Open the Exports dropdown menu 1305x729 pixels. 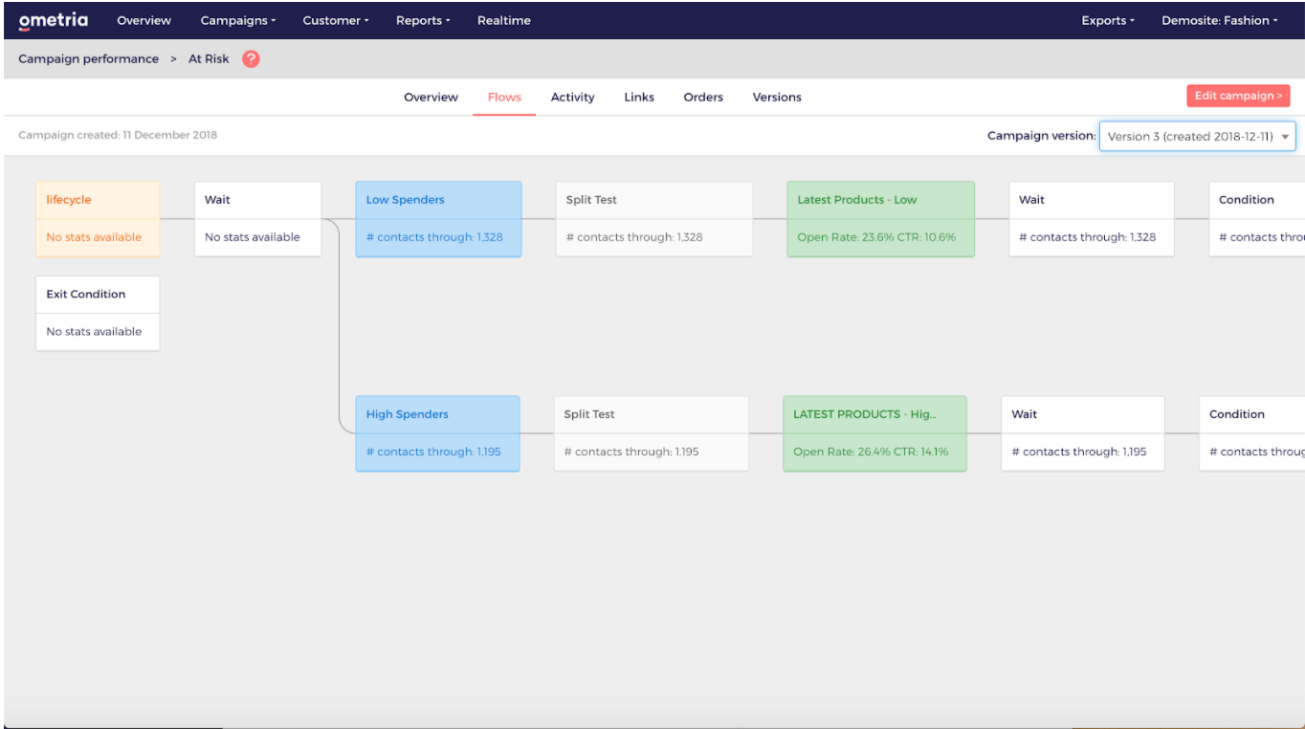point(1108,20)
